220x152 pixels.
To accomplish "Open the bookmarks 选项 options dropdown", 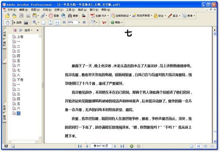I will pos(28,30).
